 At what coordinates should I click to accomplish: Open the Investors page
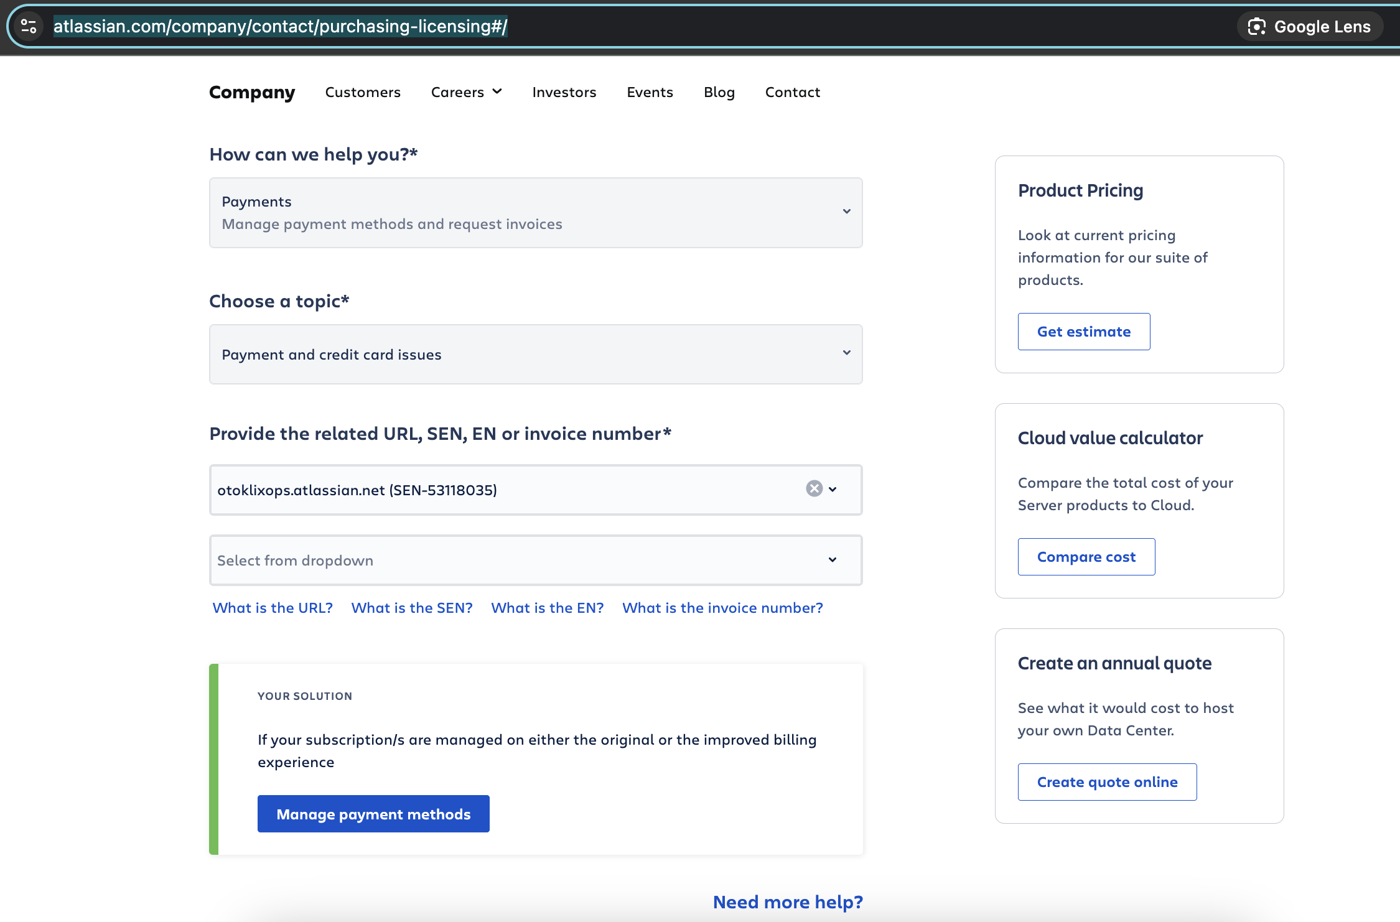pos(564,92)
